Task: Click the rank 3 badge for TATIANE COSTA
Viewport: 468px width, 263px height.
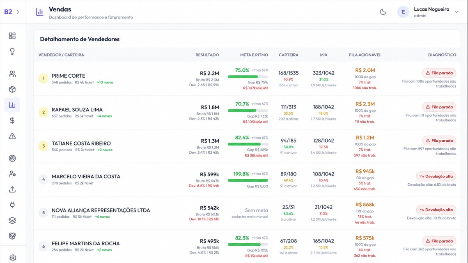Action: 43,146
